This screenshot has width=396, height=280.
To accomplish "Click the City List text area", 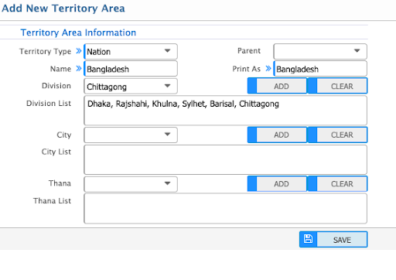I will point(226,159).
